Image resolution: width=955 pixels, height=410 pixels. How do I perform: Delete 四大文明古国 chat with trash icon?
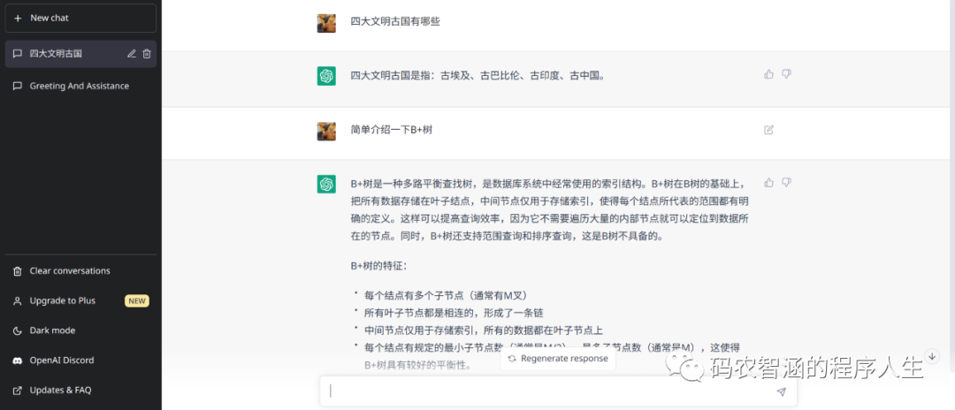click(147, 54)
